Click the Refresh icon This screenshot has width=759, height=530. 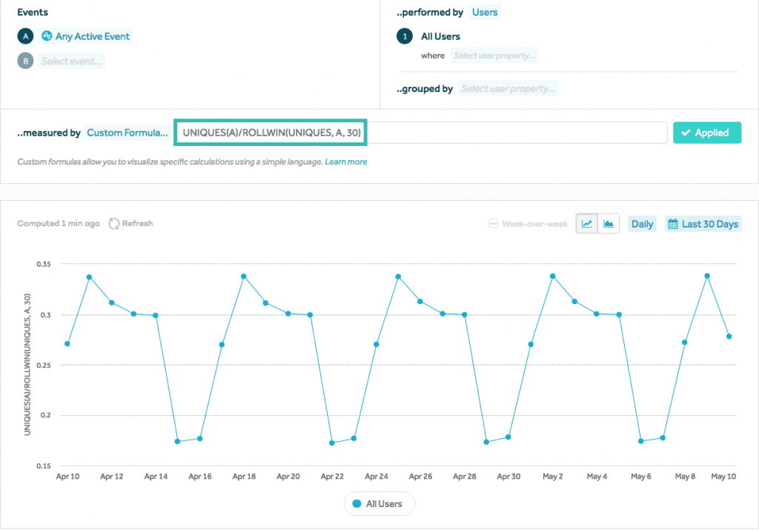point(114,223)
